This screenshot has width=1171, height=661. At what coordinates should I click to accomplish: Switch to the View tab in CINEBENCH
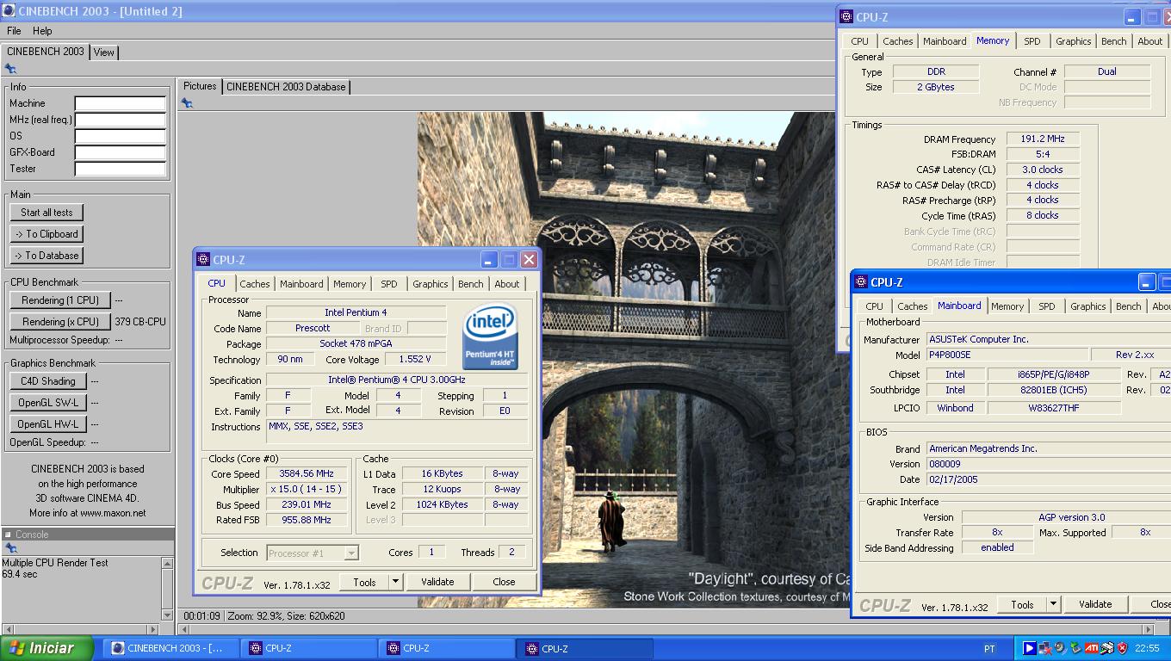(x=104, y=53)
